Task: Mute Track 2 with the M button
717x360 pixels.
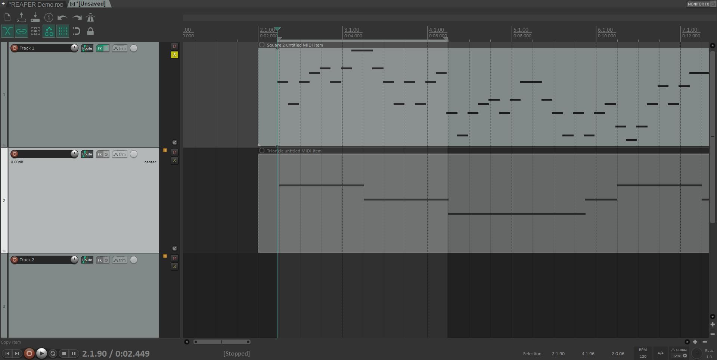Action: coord(174,258)
